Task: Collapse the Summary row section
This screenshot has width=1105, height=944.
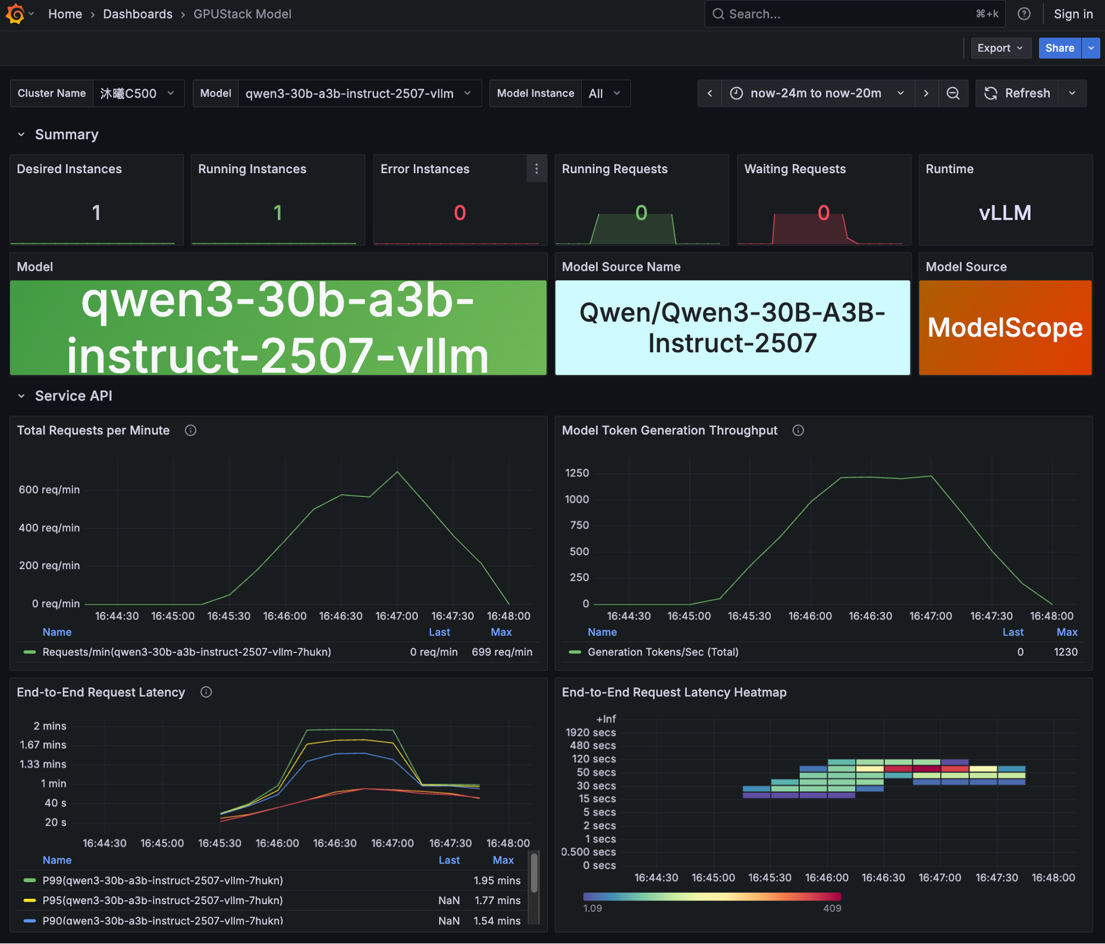Action: click(21, 135)
